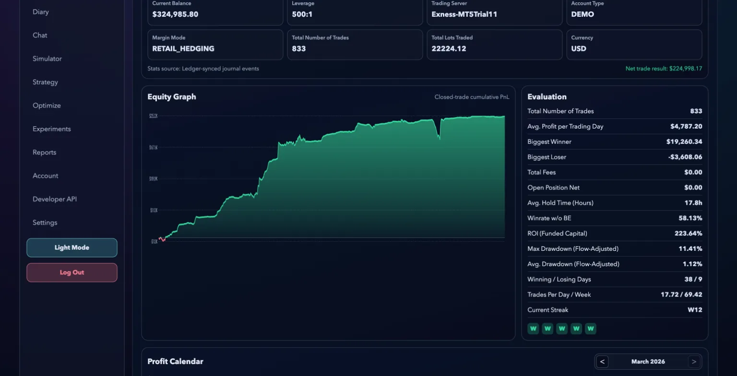The height and width of the screenshot is (376, 737).
Task: Click Stats source Ledger-synced journal events text
Action: point(203,69)
